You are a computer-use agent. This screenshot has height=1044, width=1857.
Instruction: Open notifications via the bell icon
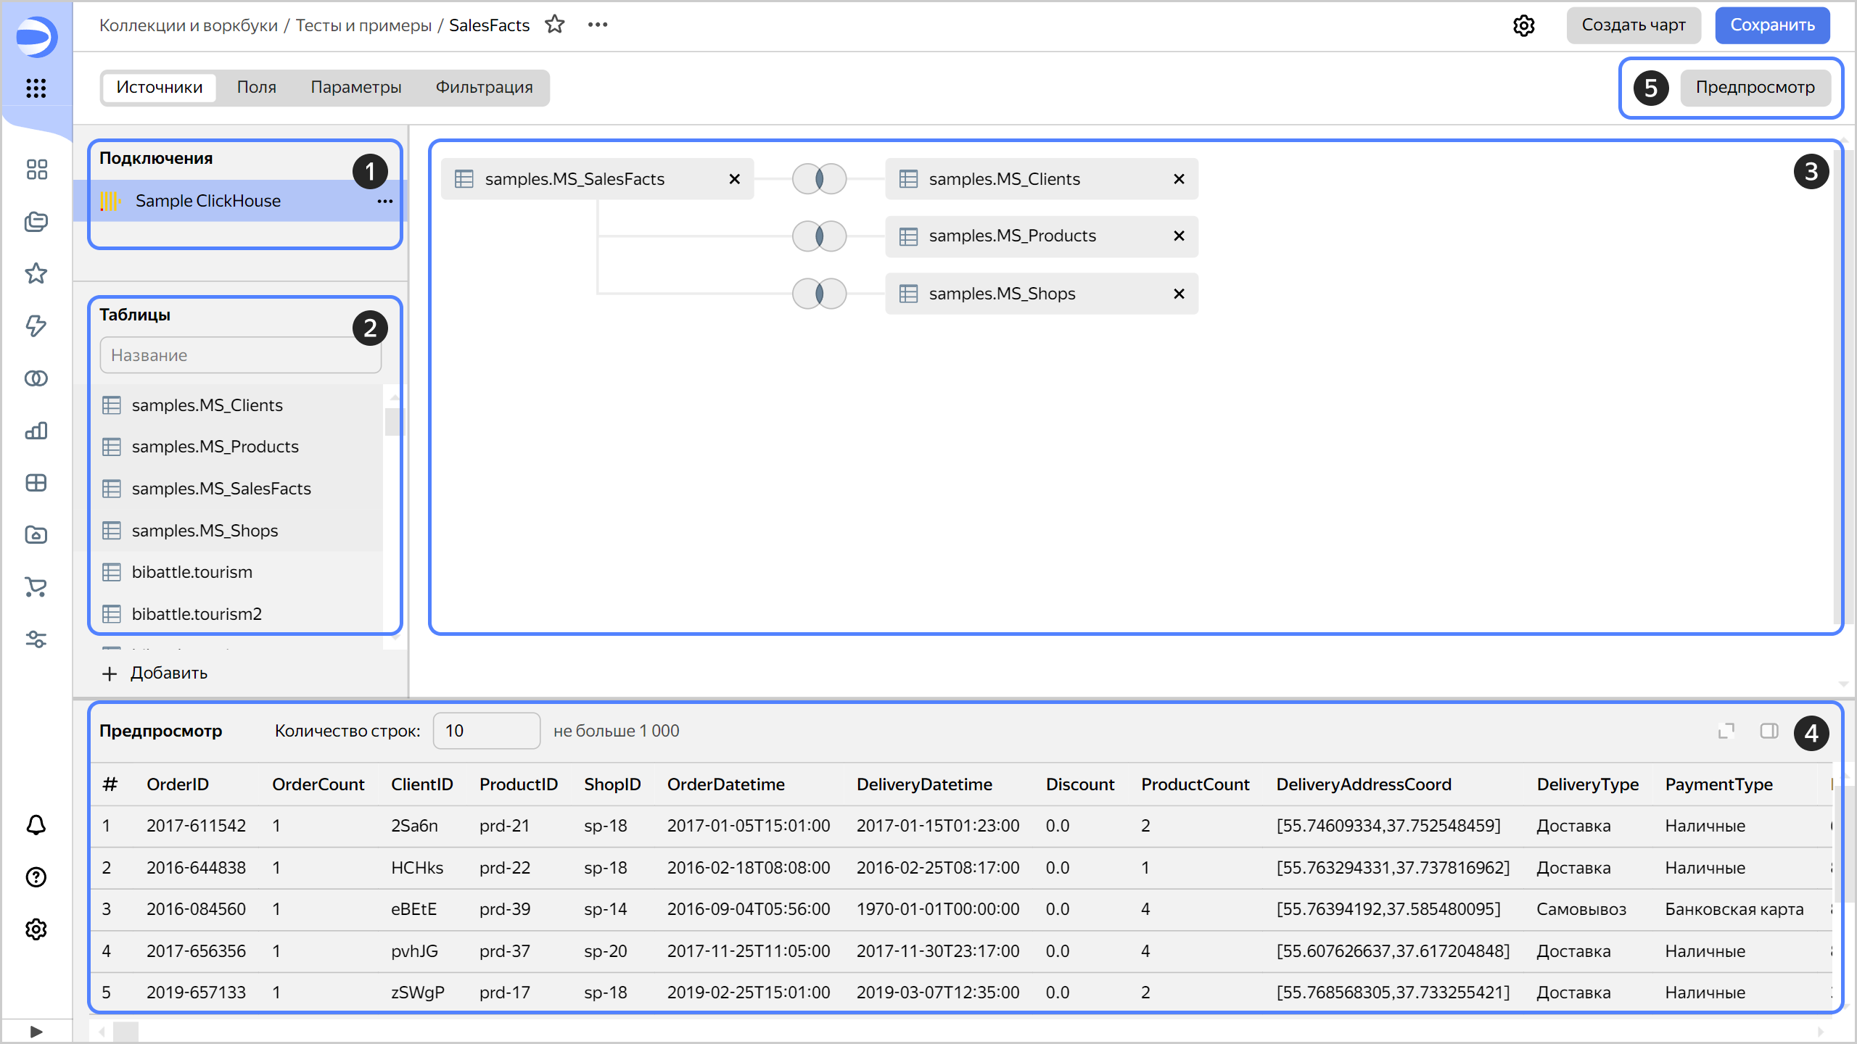point(36,825)
